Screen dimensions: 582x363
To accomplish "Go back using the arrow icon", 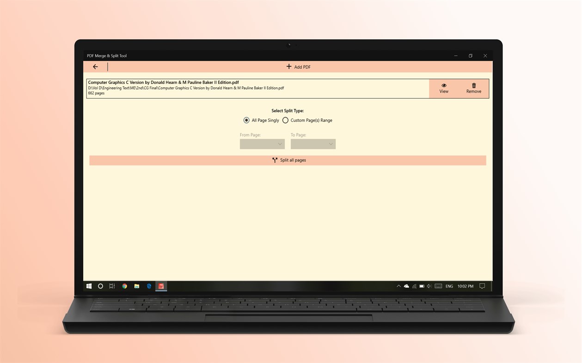I will coord(95,66).
